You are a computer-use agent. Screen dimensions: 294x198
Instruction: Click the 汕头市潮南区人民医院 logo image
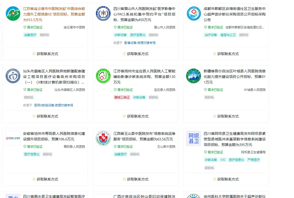point(13,75)
